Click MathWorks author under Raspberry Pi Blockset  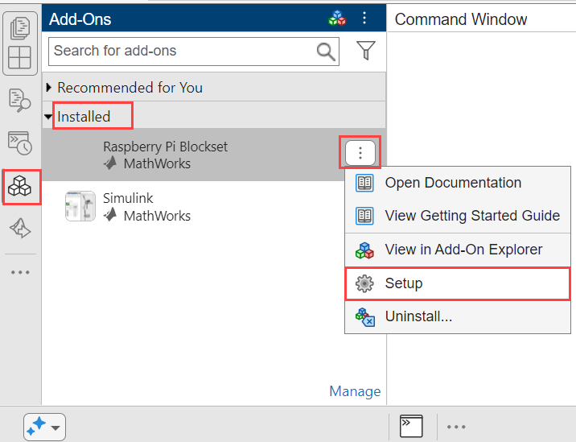157,163
